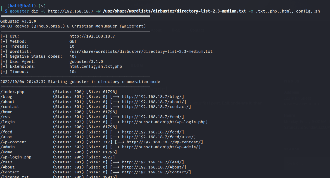Click the http://192.168.18.7/wp-content/ redirect URL

pyautogui.click(x=165, y=142)
